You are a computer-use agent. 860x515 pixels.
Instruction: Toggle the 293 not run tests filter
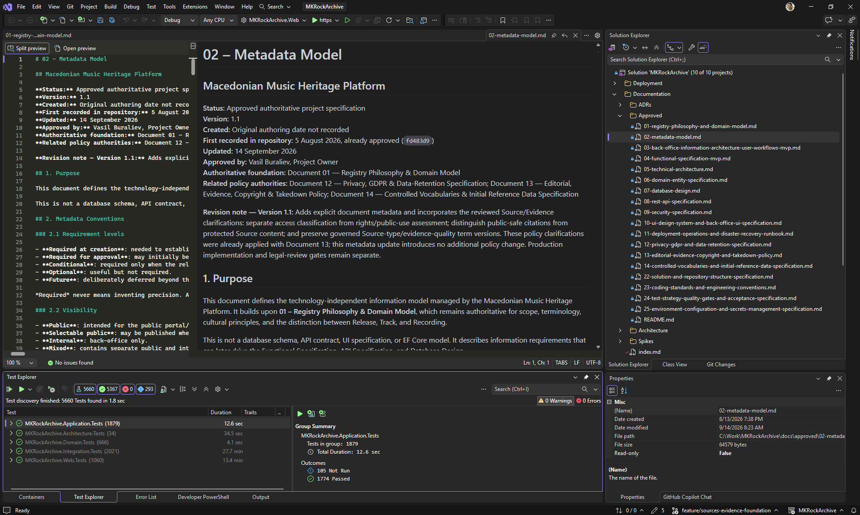click(x=145, y=389)
